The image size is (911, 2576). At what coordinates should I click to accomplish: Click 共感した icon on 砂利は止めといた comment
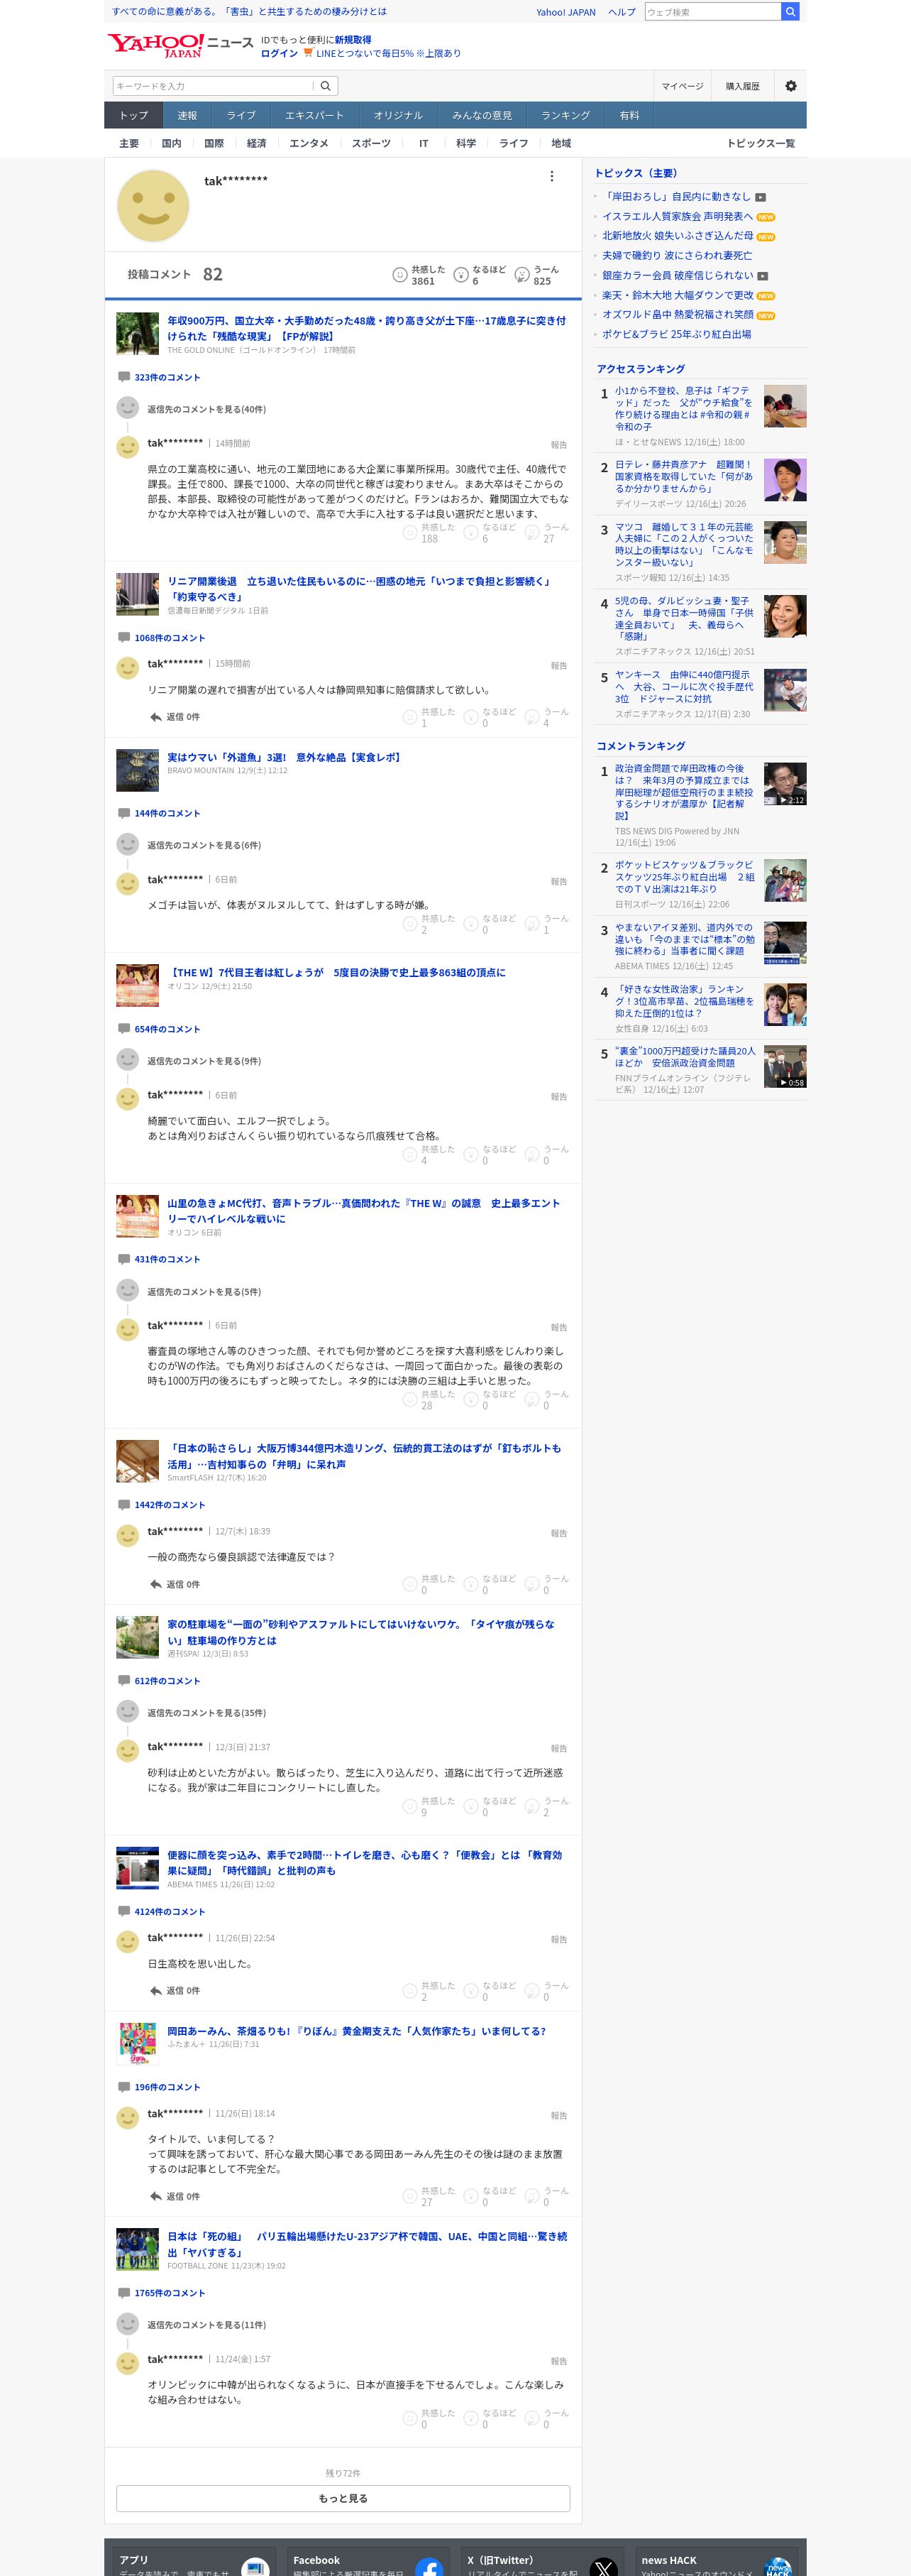coord(409,1807)
